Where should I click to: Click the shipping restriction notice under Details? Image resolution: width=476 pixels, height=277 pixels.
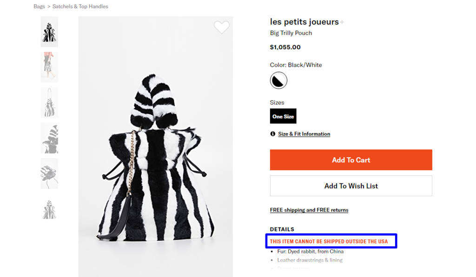pyautogui.click(x=329, y=241)
